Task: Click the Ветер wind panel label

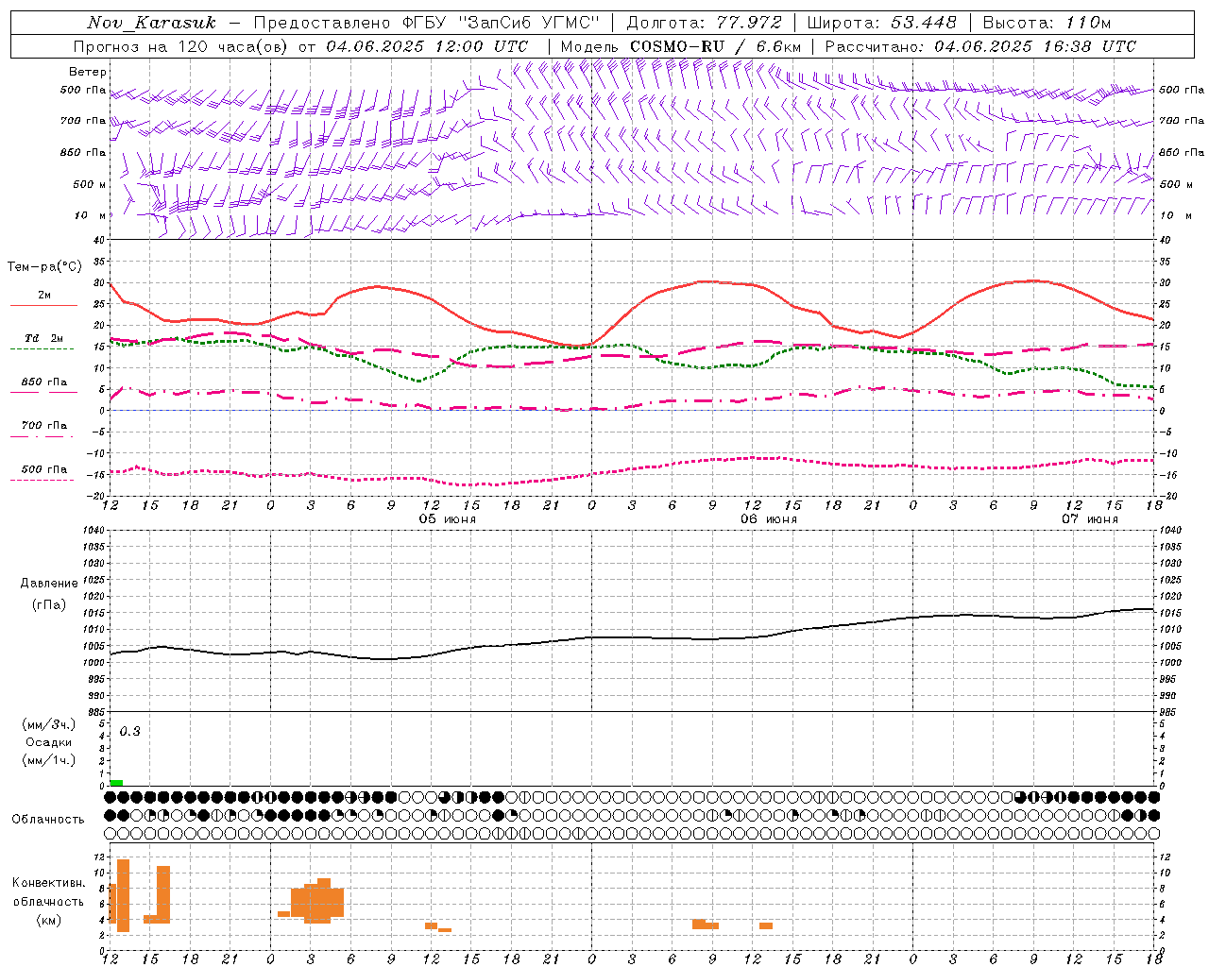Action: (x=88, y=72)
